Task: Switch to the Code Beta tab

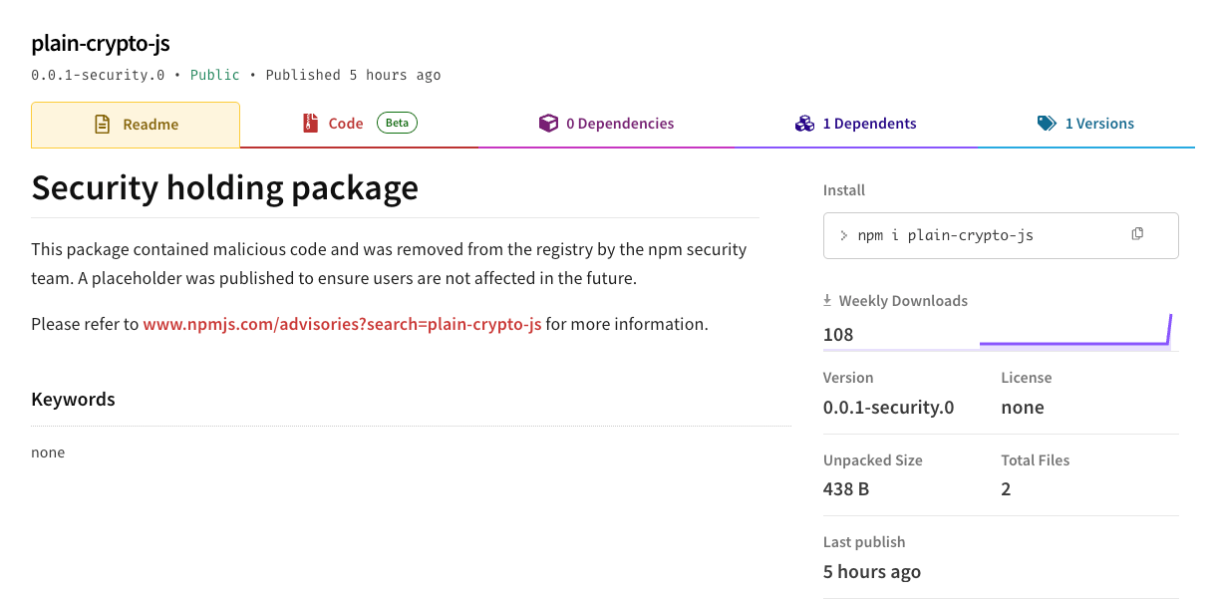Action: coord(346,123)
